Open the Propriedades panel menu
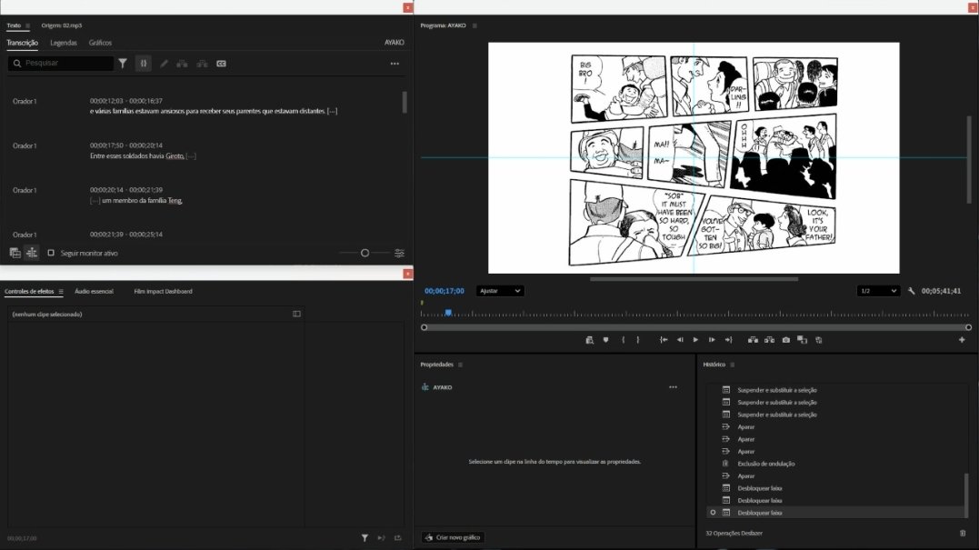This screenshot has width=979, height=550. pyautogui.click(x=460, y=365)
